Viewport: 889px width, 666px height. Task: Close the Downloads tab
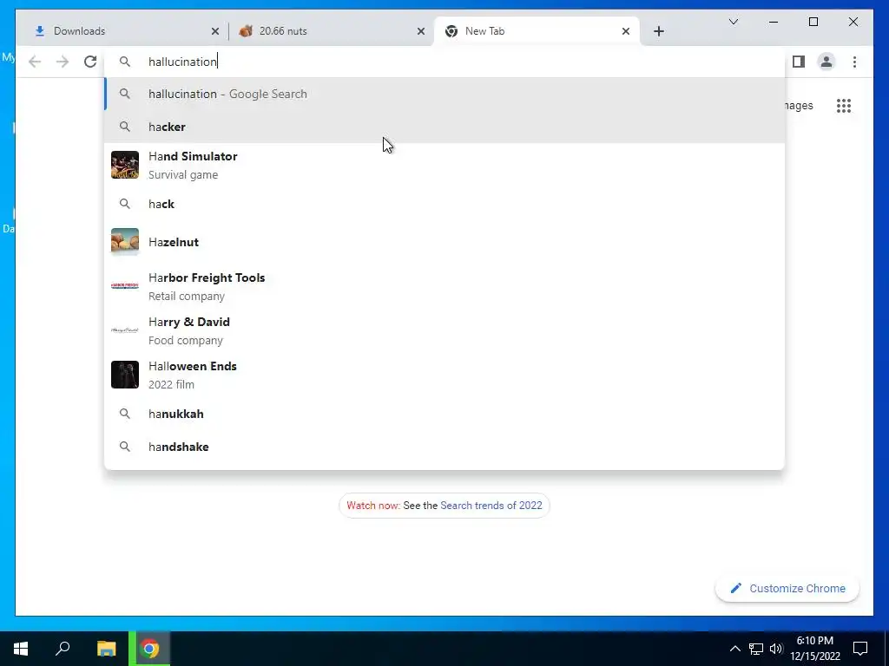click(215, 31)
